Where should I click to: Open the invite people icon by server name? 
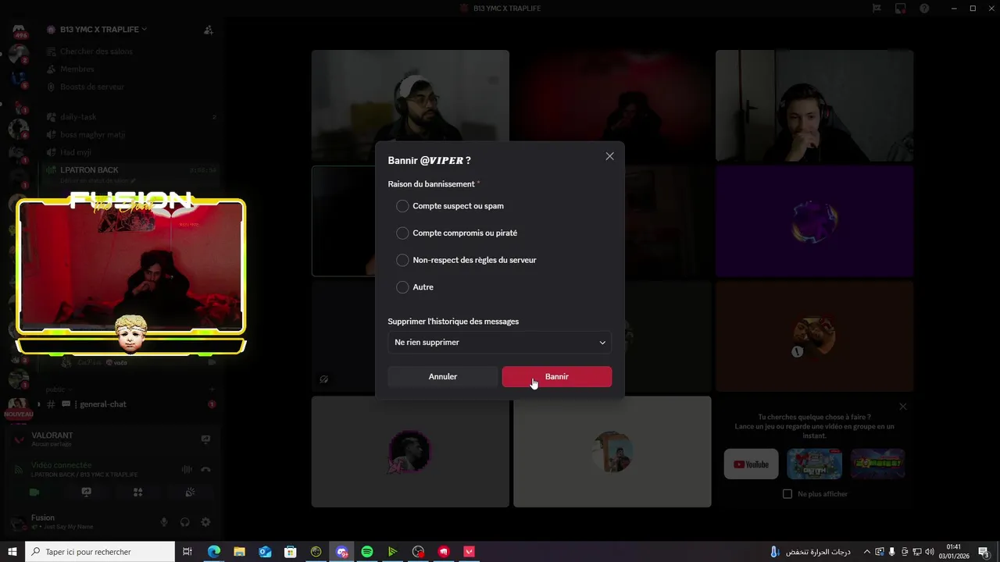[208, 30]
